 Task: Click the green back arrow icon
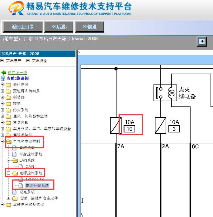[x=4, y=73]
